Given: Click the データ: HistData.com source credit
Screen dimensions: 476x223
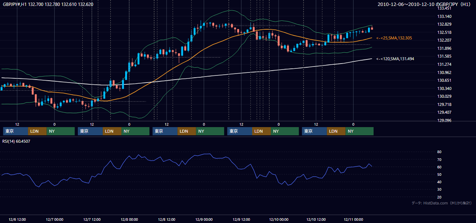Looking at the screenshot, I should [x=442, y=203].
